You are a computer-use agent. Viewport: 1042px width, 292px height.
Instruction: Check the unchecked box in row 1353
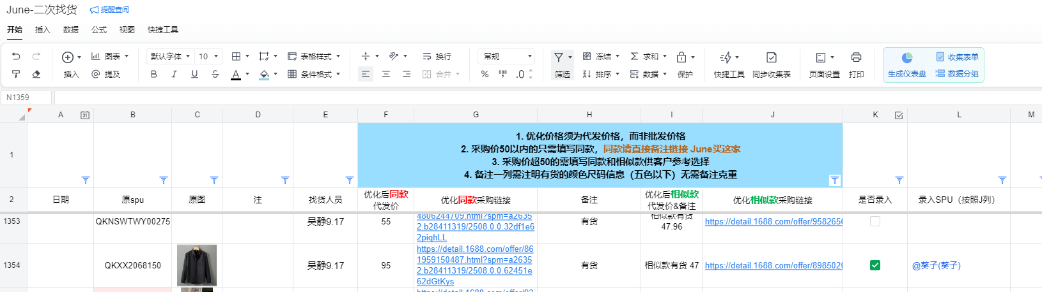coord(875,221)
